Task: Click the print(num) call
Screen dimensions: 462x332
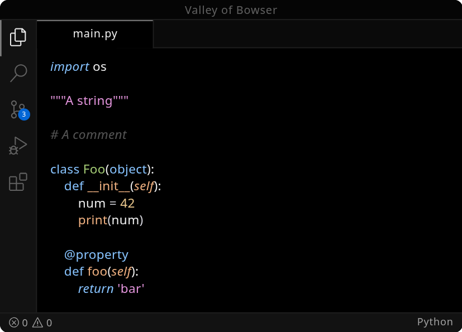Action: 110,220
